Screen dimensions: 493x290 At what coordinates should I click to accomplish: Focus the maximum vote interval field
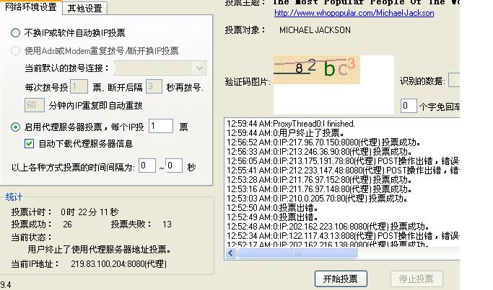(x=173, y=166)
